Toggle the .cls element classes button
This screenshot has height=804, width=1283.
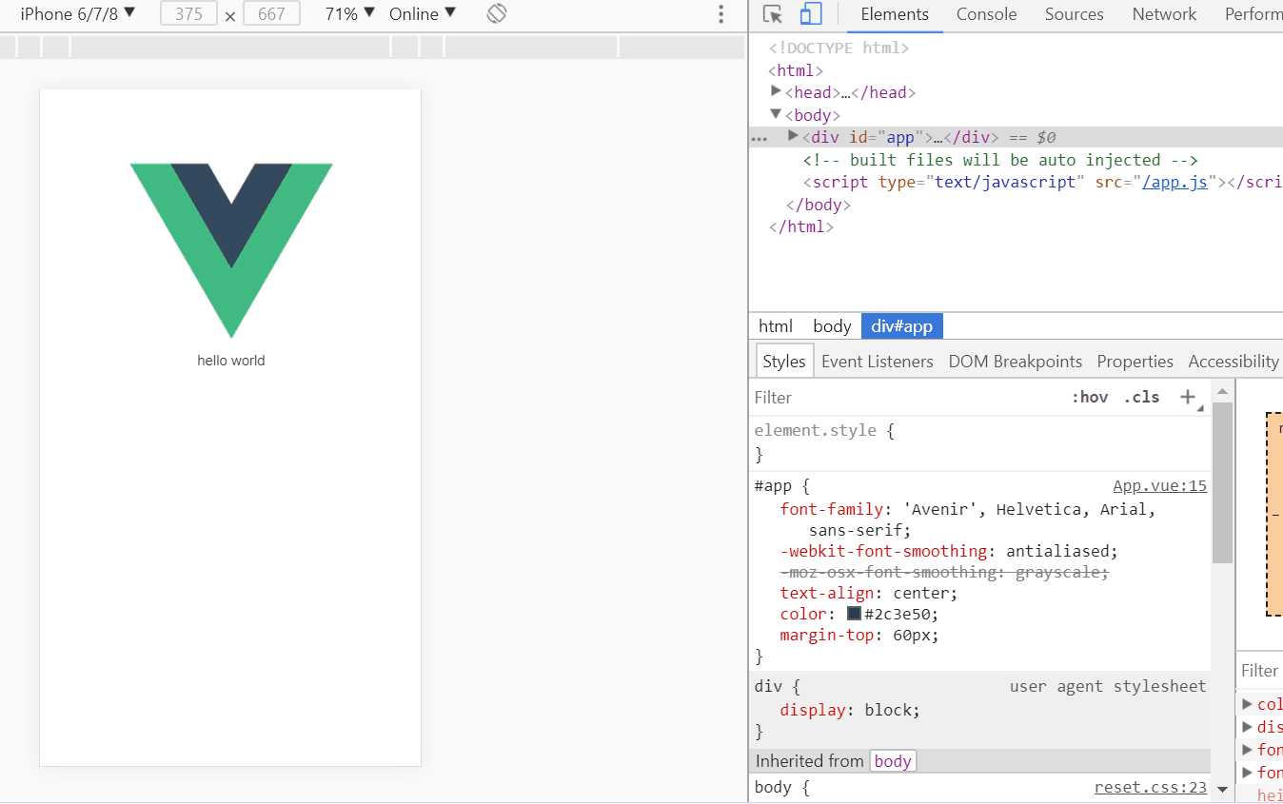click(1142, 398)
